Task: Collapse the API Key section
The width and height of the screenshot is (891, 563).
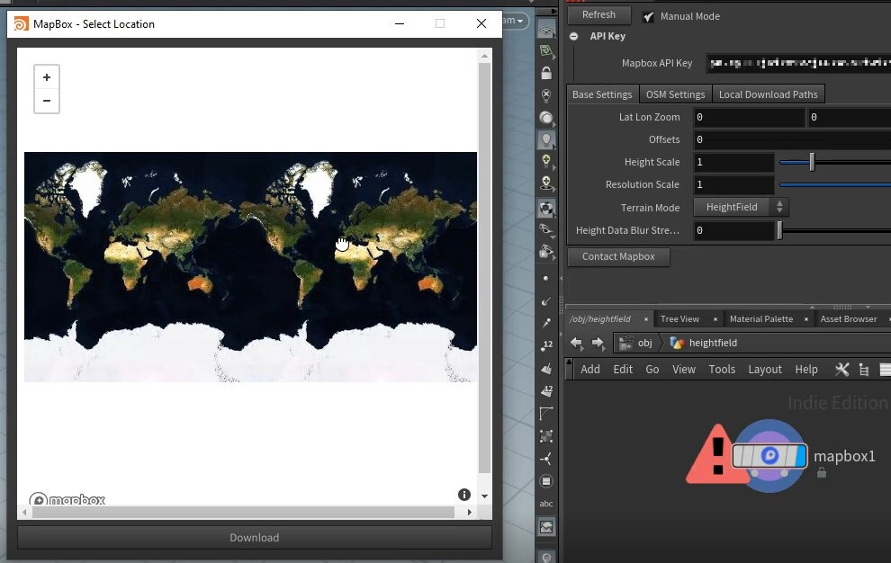Action: pos(573,36)
